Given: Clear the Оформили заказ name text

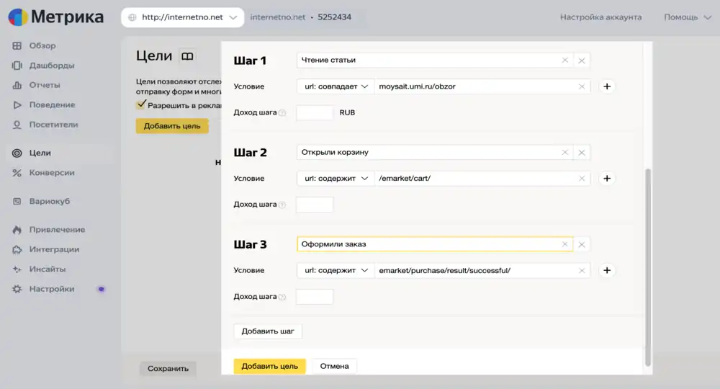Looking at the screenshot, I should [x=564, y=244].
